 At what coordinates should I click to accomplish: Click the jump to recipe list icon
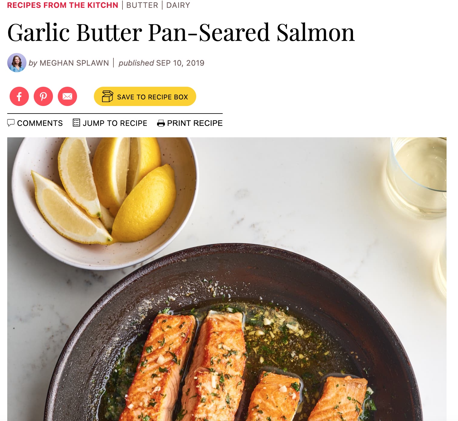tap(76, 123)
